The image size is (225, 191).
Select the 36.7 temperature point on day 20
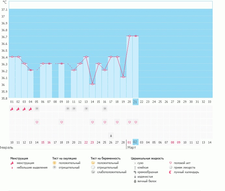[129, 36]
